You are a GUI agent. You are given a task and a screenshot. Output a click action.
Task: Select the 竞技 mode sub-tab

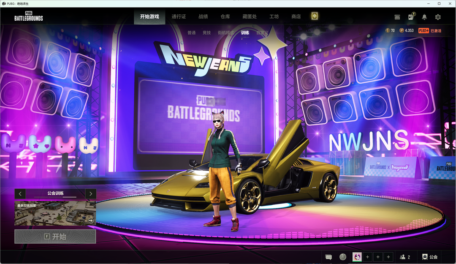click(x=206, y=33)
